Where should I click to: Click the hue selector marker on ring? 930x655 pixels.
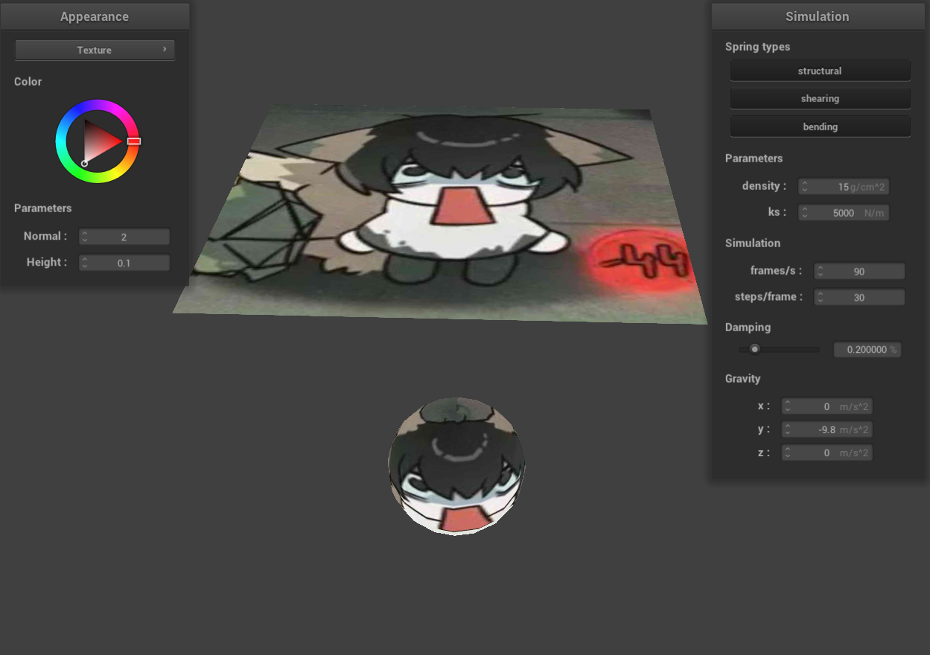pos(134,141)
